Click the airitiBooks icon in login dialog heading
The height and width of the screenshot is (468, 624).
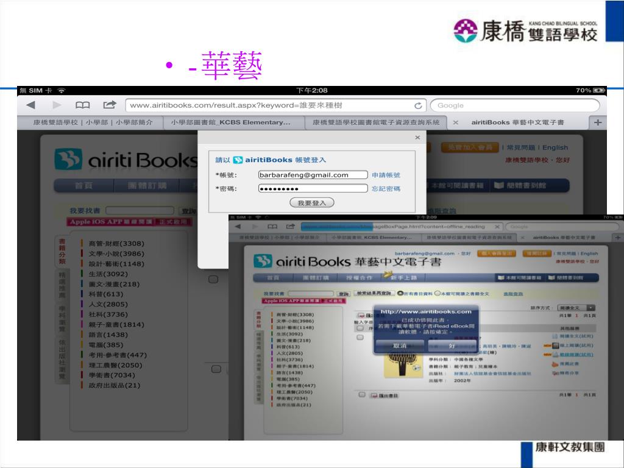point(238,160)
